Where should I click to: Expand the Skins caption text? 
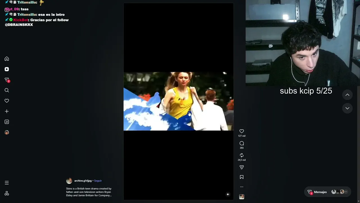click(89, 192)
